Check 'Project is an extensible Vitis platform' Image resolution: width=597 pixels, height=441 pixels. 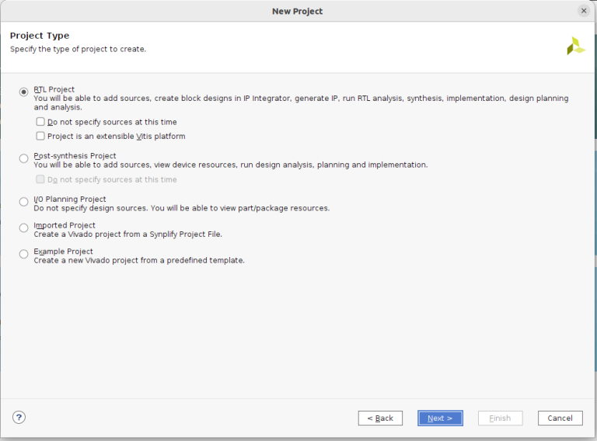[x=40, y=136]
